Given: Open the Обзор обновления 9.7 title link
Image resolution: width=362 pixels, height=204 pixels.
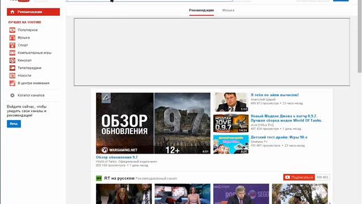Looking at the screenshot, I should [117, 158].
